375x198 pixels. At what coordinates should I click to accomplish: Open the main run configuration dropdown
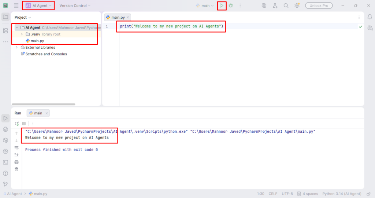tap(205, 5)
